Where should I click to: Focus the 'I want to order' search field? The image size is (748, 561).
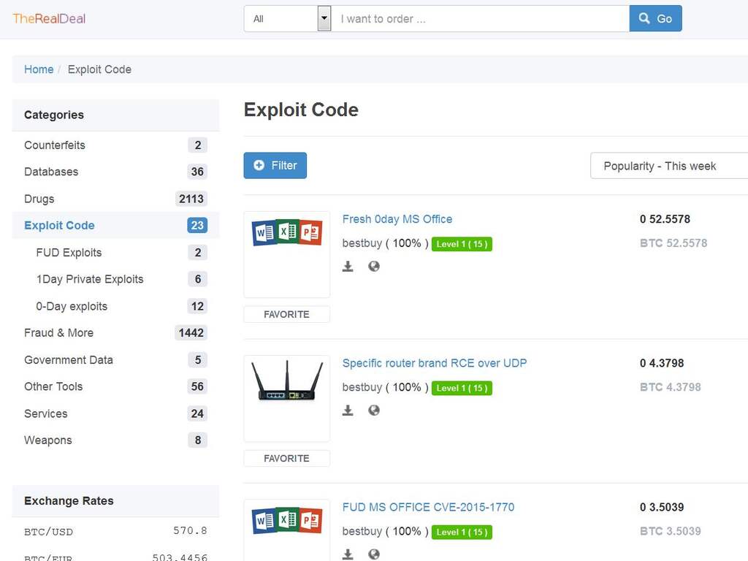[481, 18]
